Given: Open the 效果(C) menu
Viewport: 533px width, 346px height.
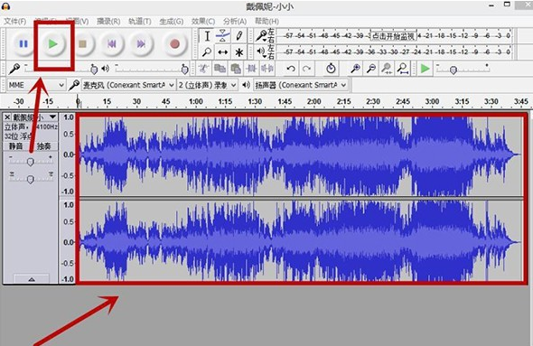Looking at the screenshot, I should pyautogui.click(x=203, y=22).
